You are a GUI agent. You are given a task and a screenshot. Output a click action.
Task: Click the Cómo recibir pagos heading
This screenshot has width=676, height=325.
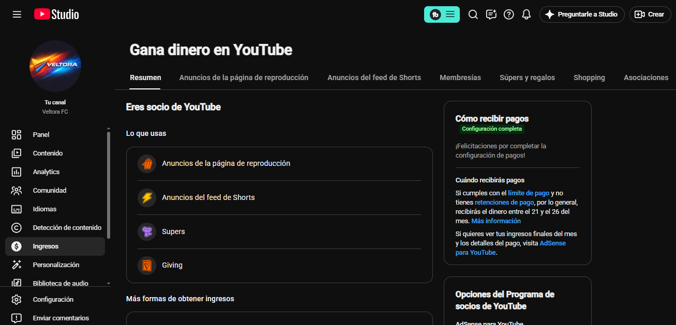pos(492,119)
